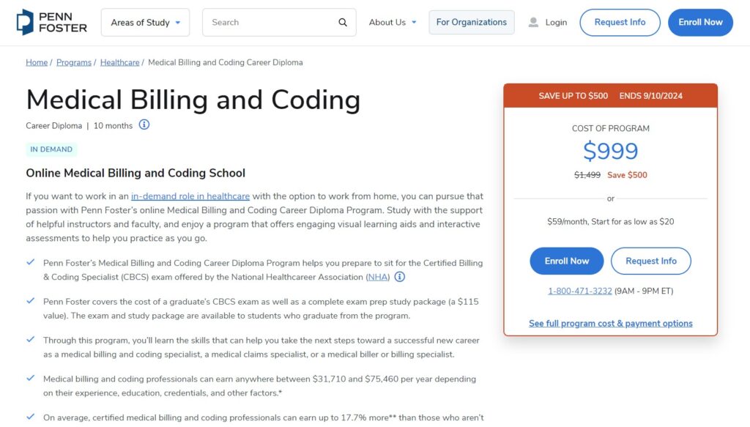Click the struck-through $1,499 price
This screenshot has height=427, width=750.
tap(587, 175)
